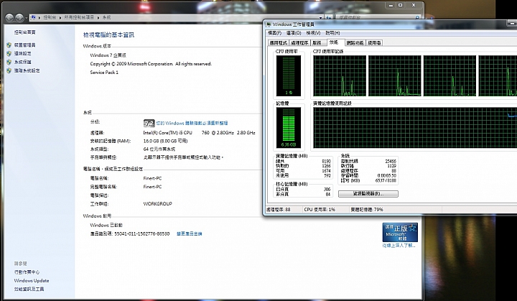Switch to 使用者 (Users) tab
517x301 pixels.
pyautogui.click(x=374, y=43)
